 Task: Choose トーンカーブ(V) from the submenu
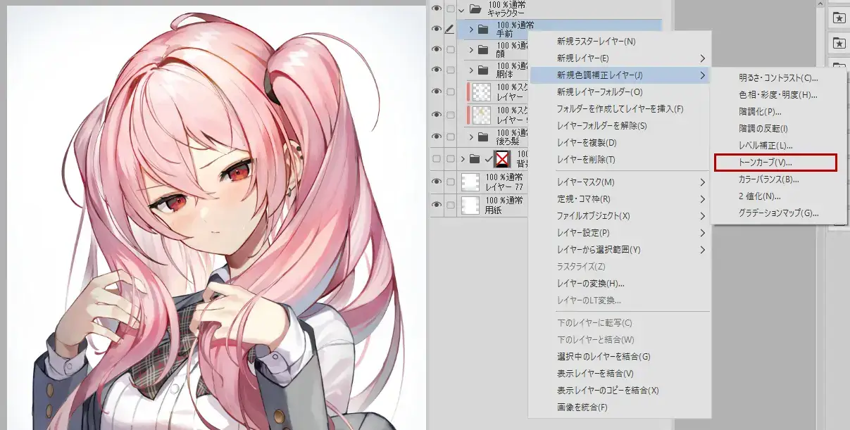coord(775,163)
